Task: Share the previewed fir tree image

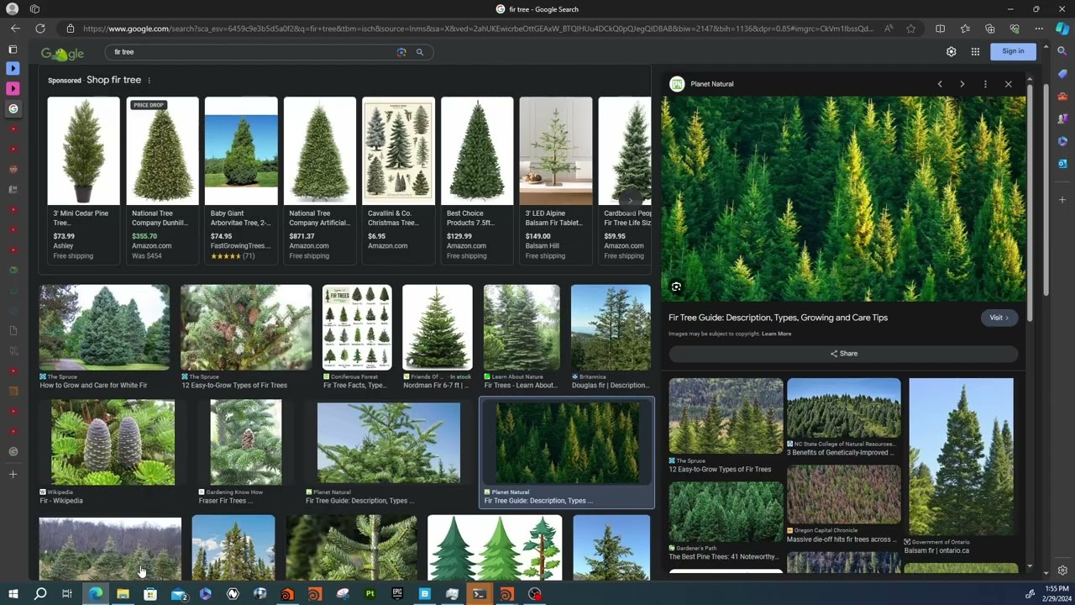Action: coord(843,354)
